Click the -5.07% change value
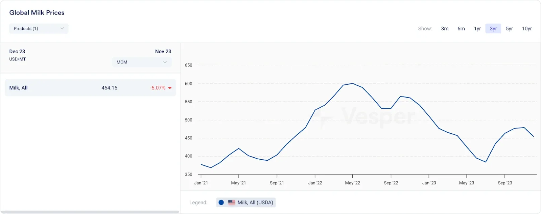The image size is (541, 214). (158, 88)
